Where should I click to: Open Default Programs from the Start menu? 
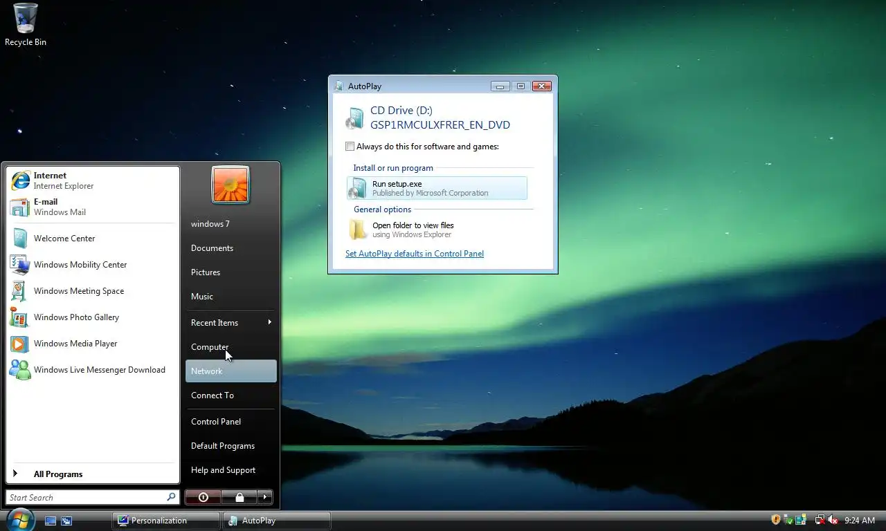(231, 446)
